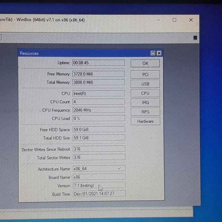Click the Total HDD Size field 59.1 GiB

[x=99, y=138]
